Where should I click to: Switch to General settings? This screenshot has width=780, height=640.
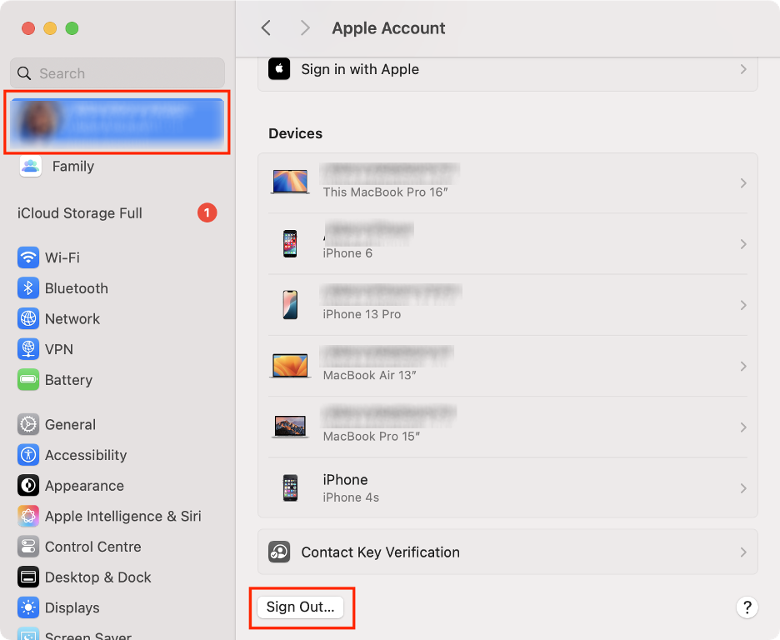[x=28, y=424]
